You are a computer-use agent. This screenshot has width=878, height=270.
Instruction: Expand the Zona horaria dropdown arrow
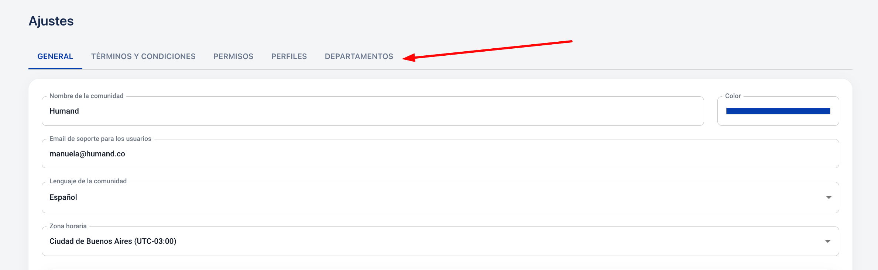(828, 241)
